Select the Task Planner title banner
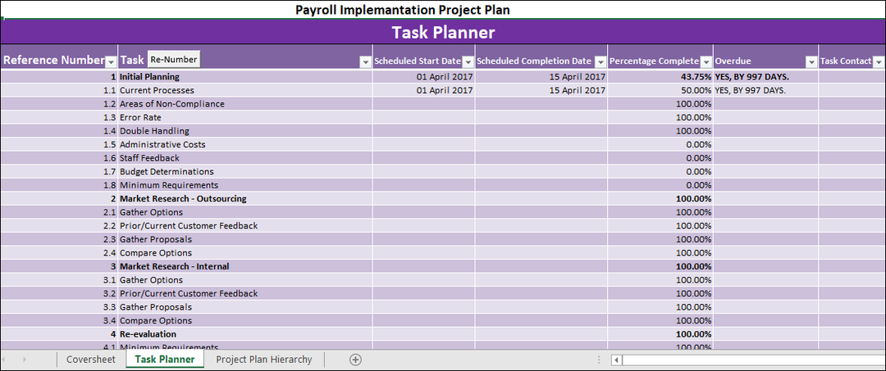886x371 pixels. coord(443,33)
